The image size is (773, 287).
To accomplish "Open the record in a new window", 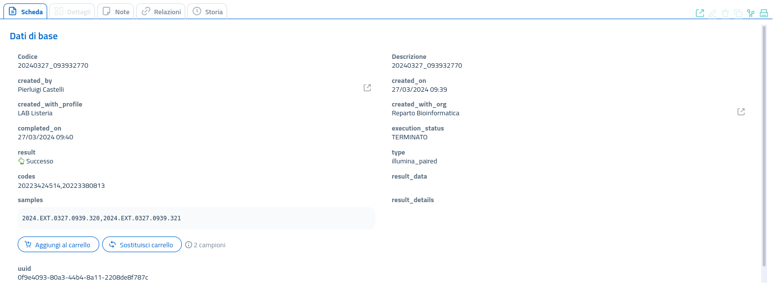I will click(700, 13).
